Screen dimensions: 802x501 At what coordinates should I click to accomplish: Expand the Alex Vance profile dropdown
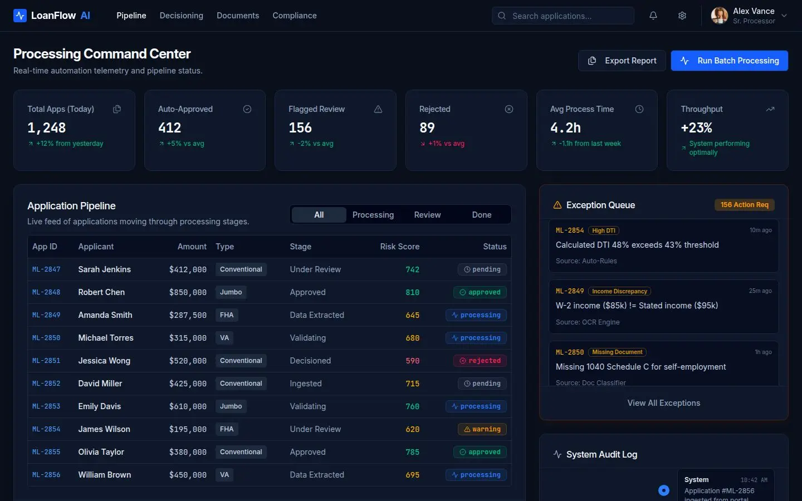[x=784, y=16]
